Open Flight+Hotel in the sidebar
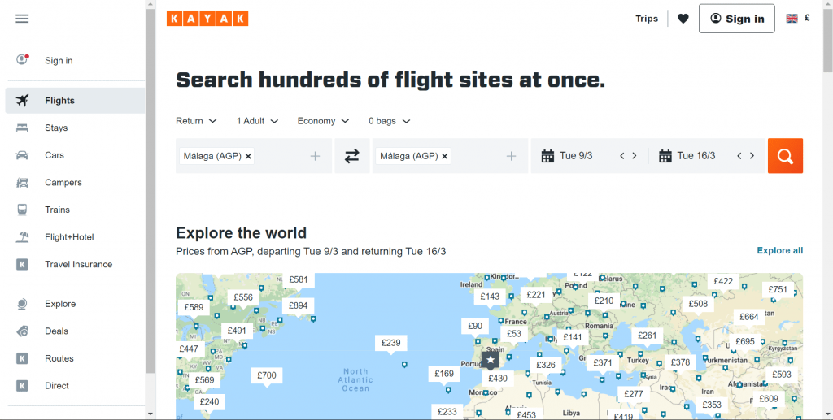Viewport: 833px width, 420px height. (x=69, y=237)
